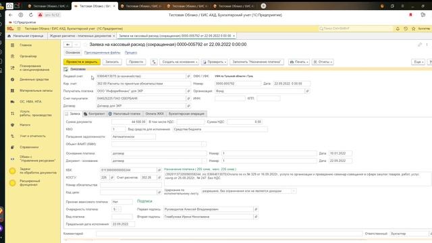Open favorites star icon
Viewport: 432px width, 243px height.
pos(413,28)
